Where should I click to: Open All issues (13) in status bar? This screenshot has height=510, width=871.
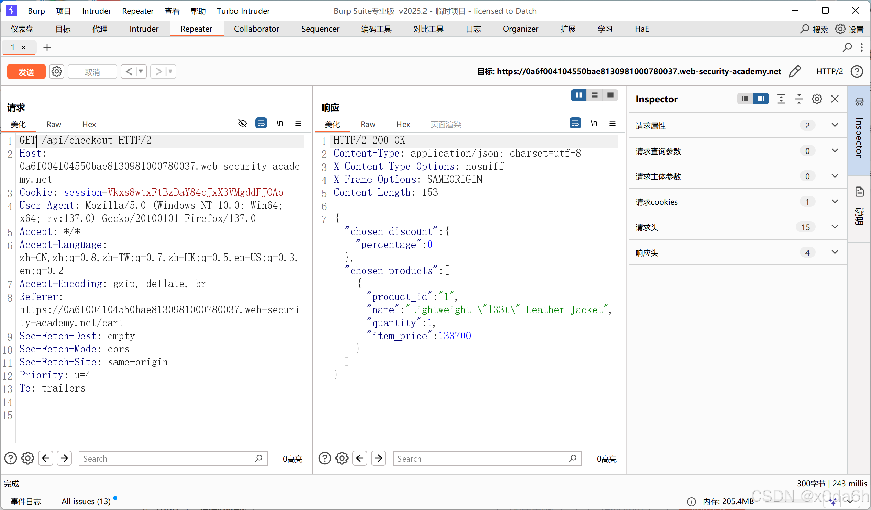86,501
